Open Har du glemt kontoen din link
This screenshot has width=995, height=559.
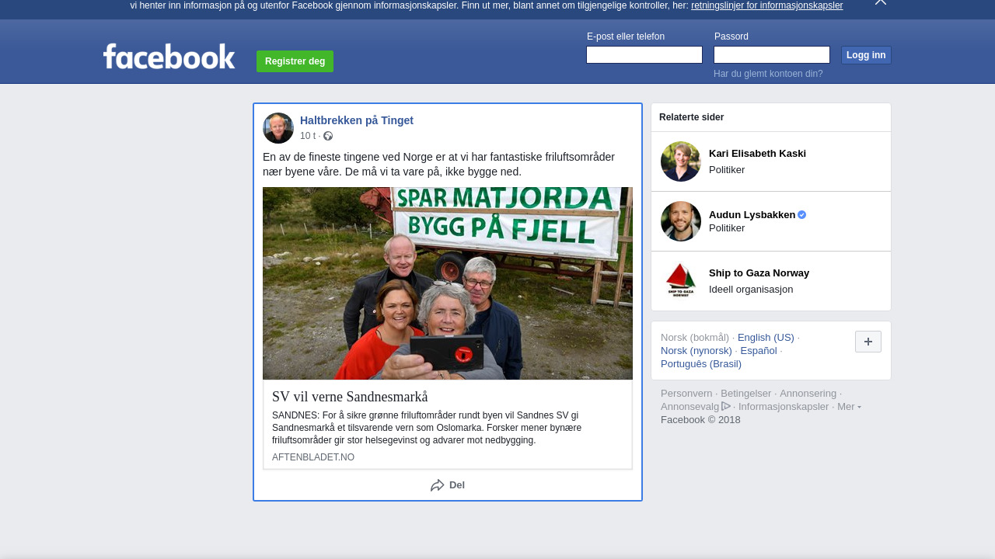[x=768, y=74]
